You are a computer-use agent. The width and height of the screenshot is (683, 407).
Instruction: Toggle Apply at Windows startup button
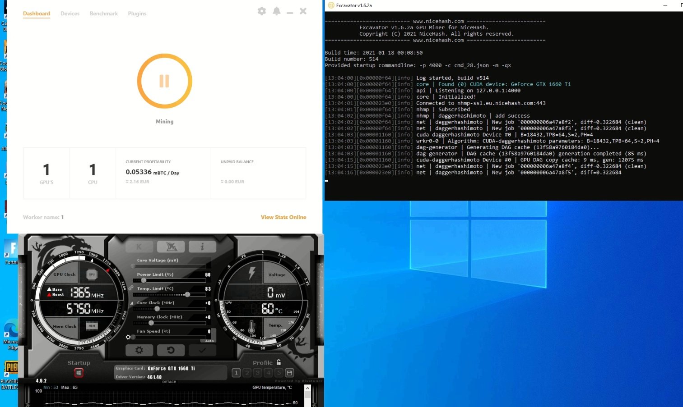[x=79, y=373]
